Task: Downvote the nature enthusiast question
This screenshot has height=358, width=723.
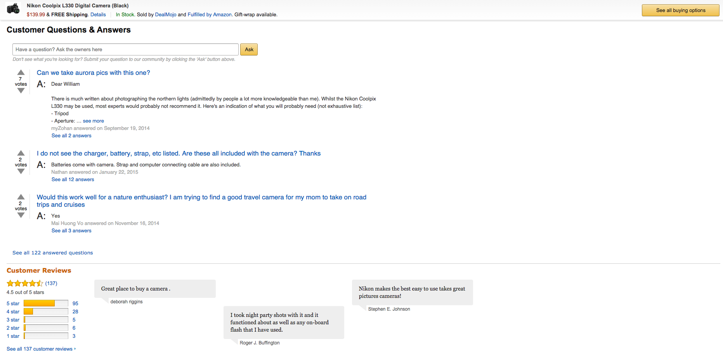Action: click(x=21, y=215)
